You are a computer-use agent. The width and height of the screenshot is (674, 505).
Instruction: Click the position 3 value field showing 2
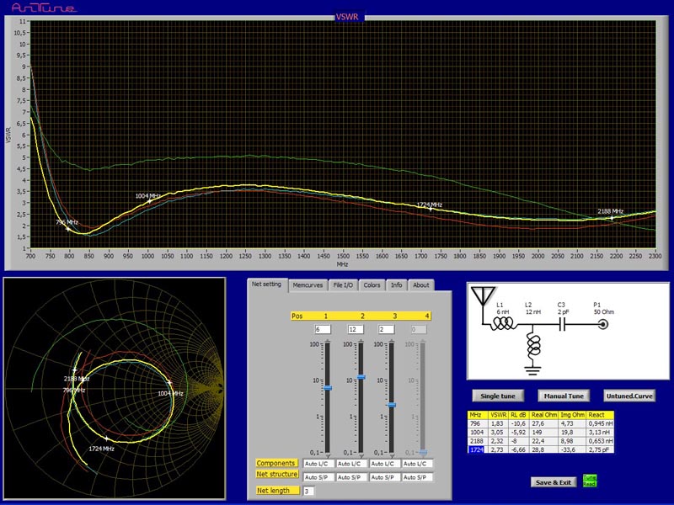(386, 329)
